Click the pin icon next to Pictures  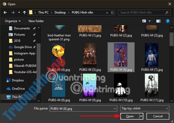(x=34, y=35)
